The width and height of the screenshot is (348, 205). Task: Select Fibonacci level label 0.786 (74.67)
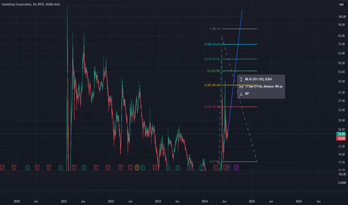(x=212, y=44)
